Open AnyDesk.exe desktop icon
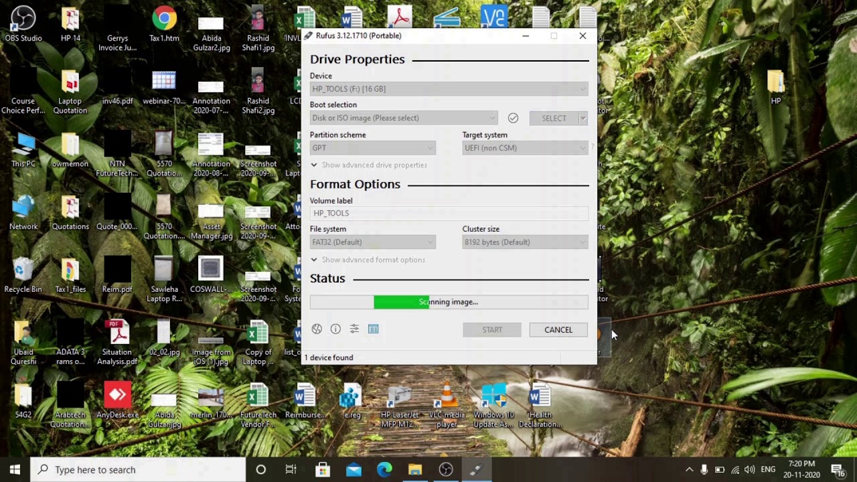Image resolution: width=857 pixels, height=482 pixels. [x=117, y=401]
